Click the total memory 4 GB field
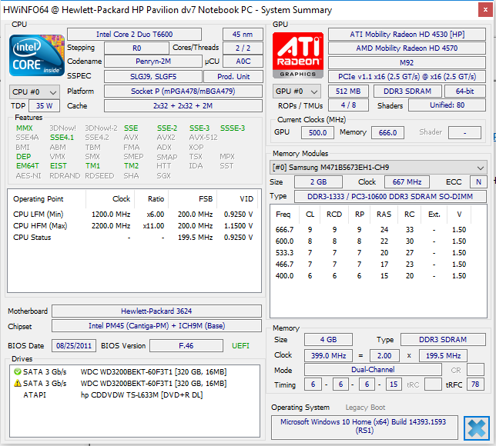Viewport: 496px width, 446px height. 328,340
